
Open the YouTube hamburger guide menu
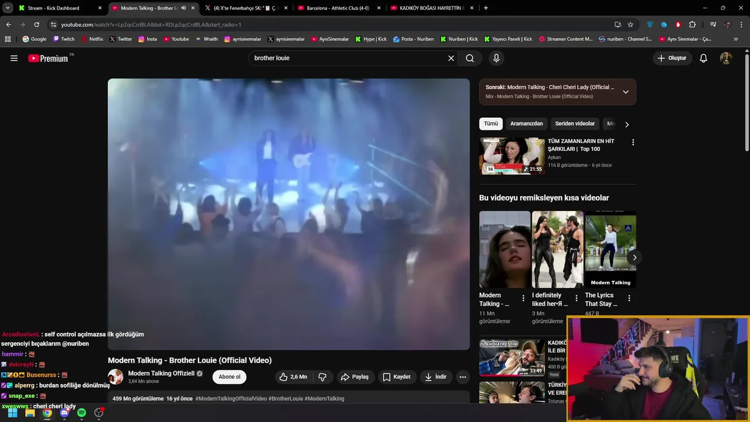click(14, 58)
